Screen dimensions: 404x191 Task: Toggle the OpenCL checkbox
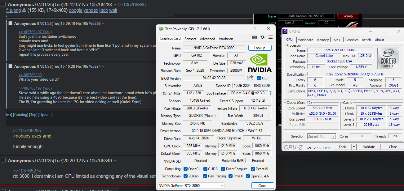[x=185, y=169]
